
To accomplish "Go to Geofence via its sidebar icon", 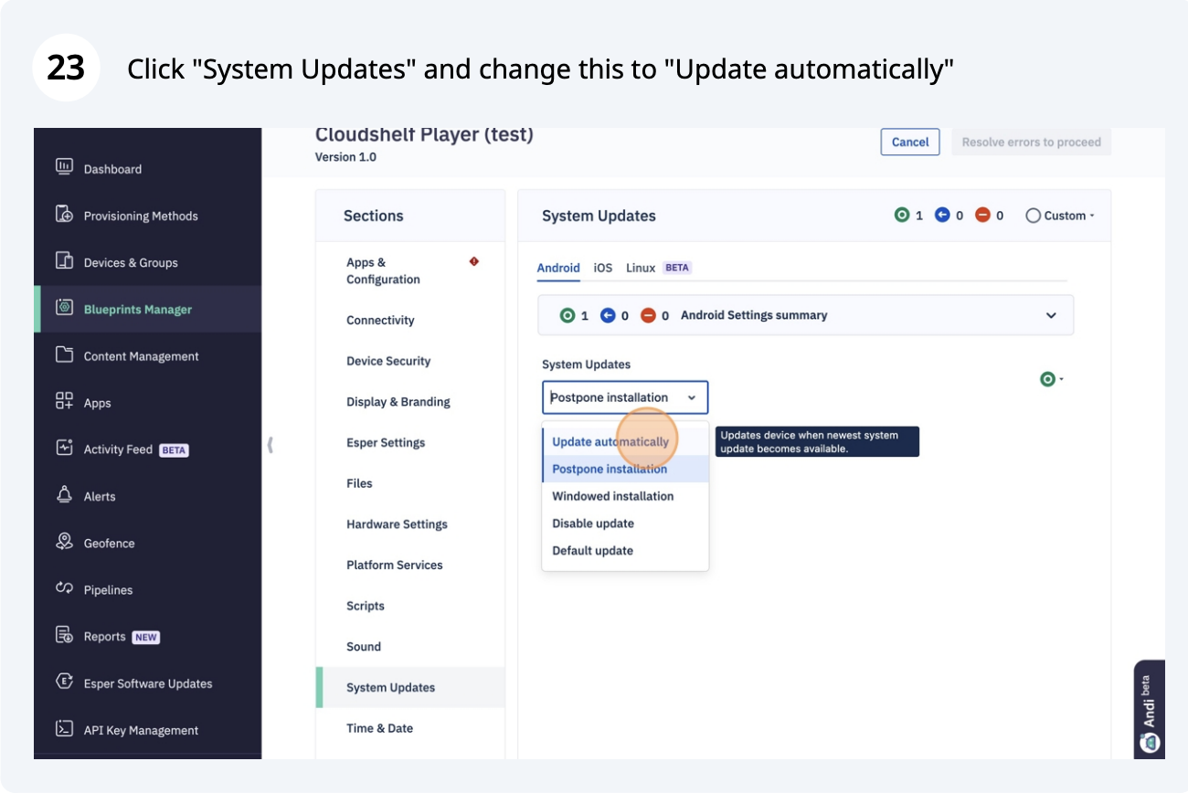I will click(64, 542).
